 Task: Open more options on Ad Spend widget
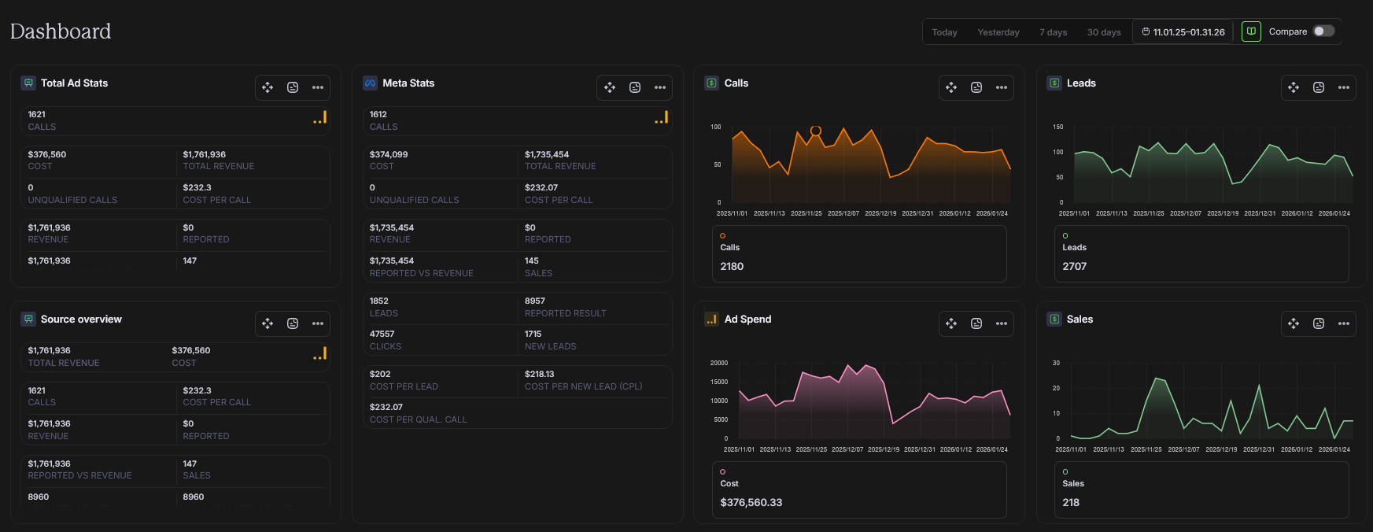click(x=1002, y=323)
